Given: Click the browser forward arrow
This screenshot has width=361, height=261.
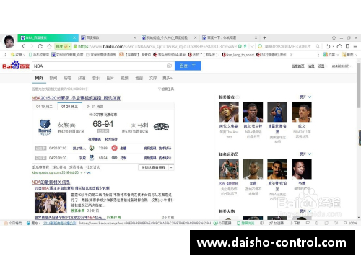Looking at the screenshot, I should coord(32,46).
